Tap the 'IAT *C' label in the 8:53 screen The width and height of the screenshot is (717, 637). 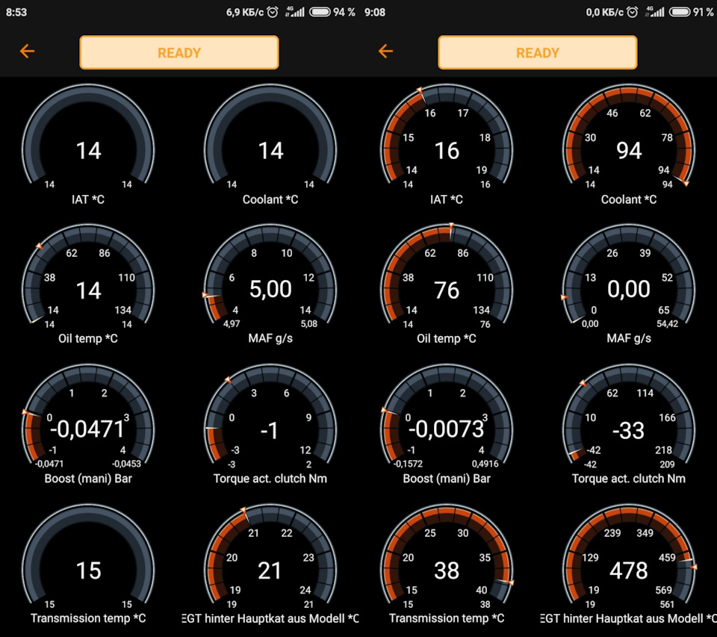[x=88, y=199]
